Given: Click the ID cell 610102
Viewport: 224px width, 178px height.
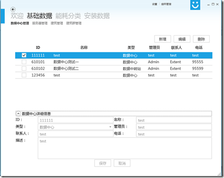Looking at the screenshot, I should [38, 68].
